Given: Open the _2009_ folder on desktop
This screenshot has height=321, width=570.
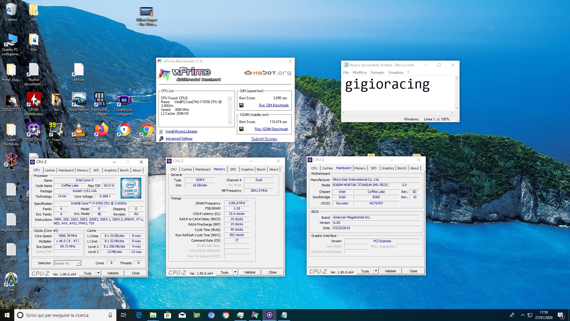Looking at the screenshot, I should click(x=34, y=10).
